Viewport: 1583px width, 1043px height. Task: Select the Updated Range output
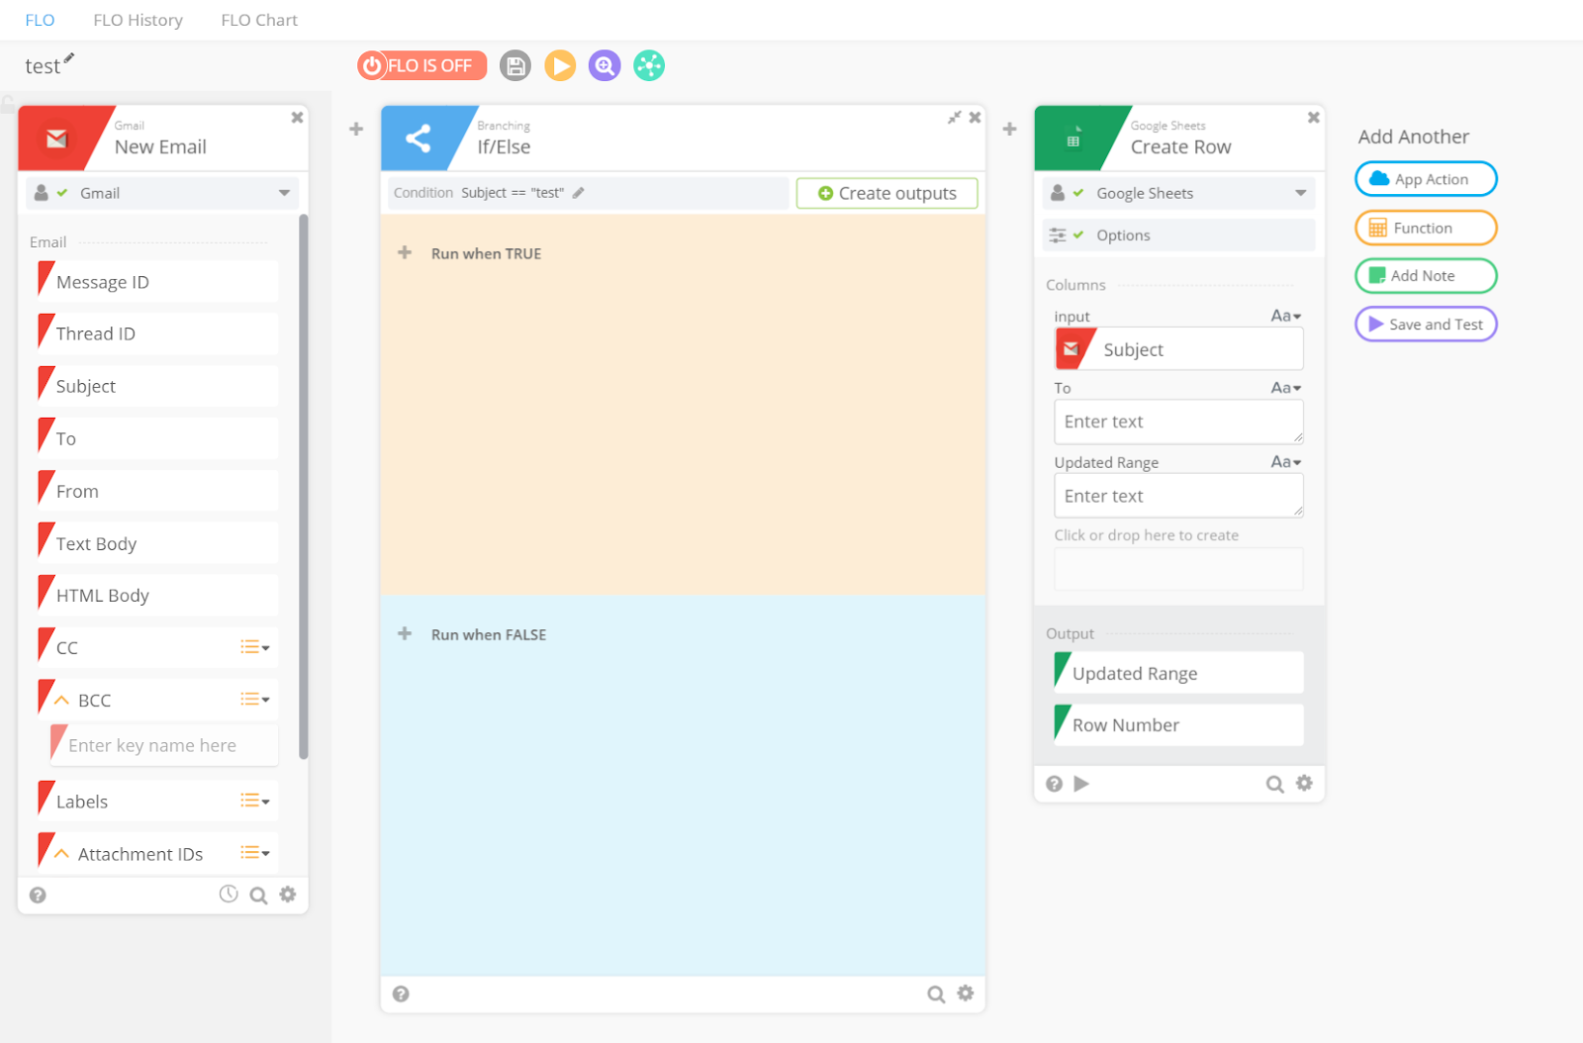point(1179,673)
